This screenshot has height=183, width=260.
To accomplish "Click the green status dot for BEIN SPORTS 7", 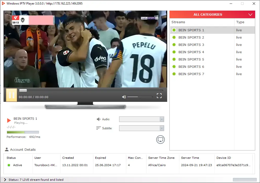I will (174, 74).
